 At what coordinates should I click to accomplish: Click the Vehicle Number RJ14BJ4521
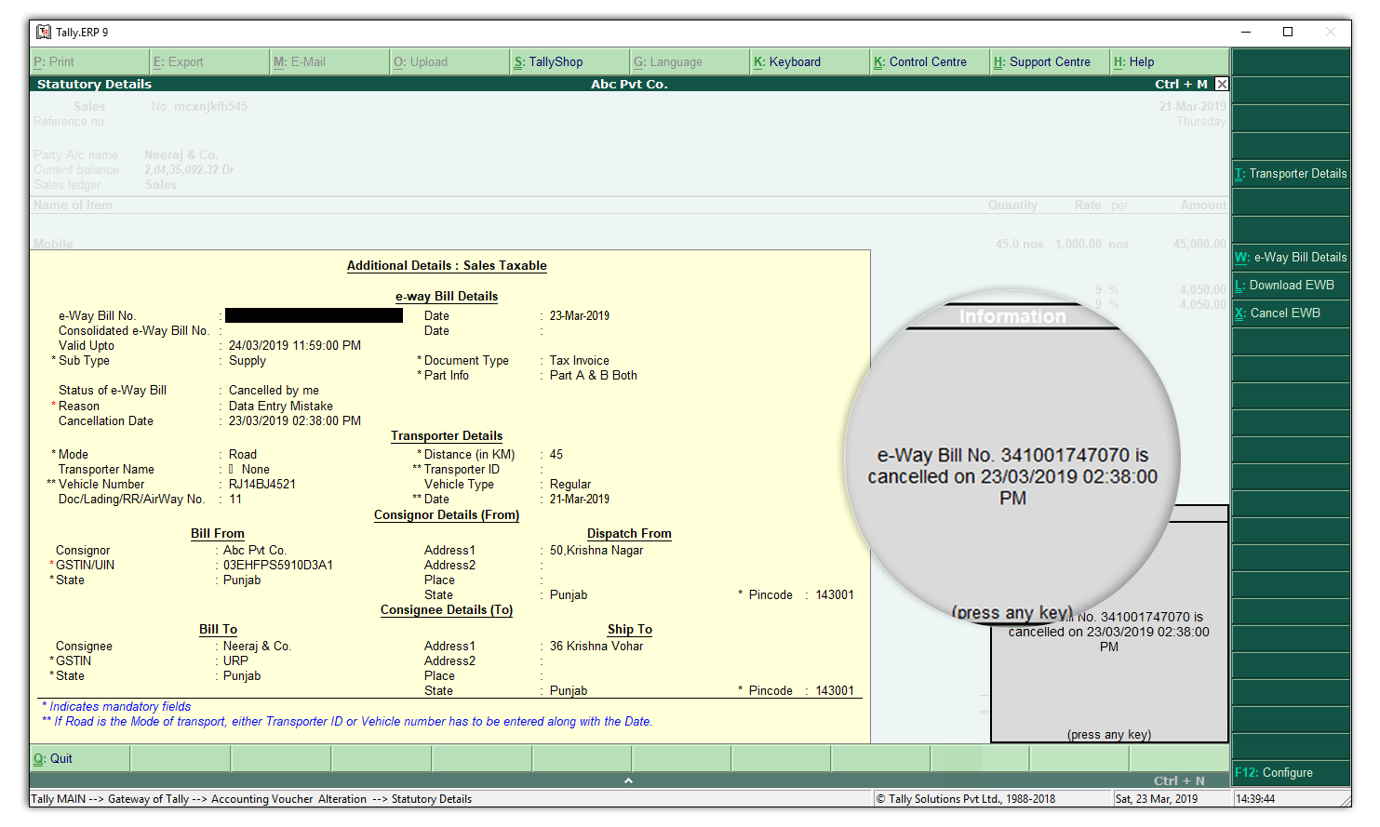pos(262,484)
